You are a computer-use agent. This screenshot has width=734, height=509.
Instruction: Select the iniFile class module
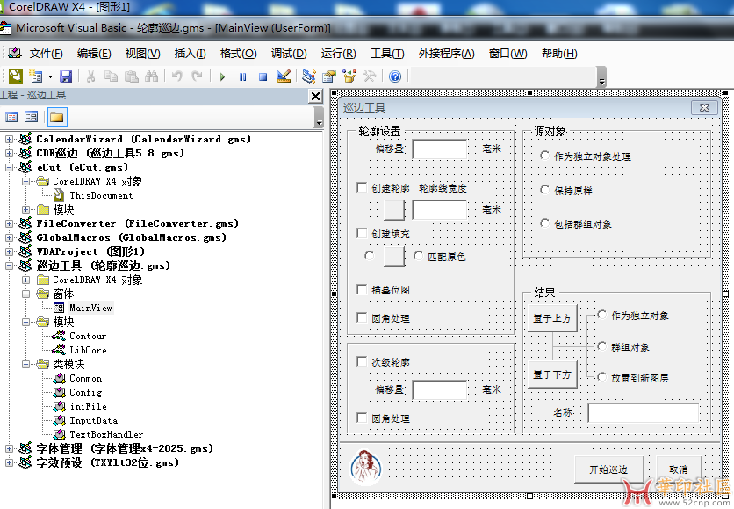(88, 406)
